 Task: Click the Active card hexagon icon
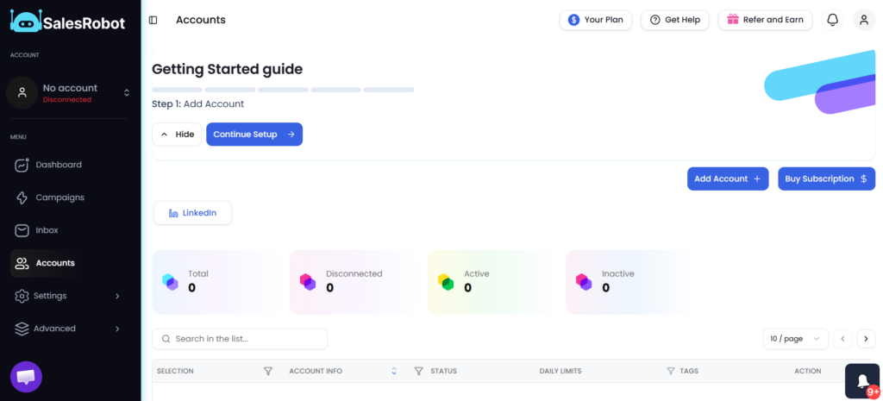446,282
